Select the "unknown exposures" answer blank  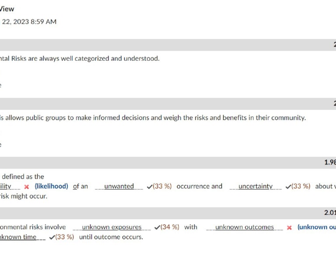click(112, 227)
